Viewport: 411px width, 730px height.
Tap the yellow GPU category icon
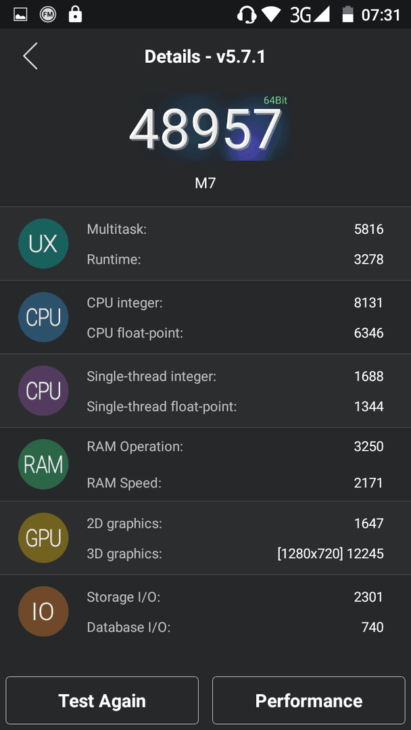(43, 538)
